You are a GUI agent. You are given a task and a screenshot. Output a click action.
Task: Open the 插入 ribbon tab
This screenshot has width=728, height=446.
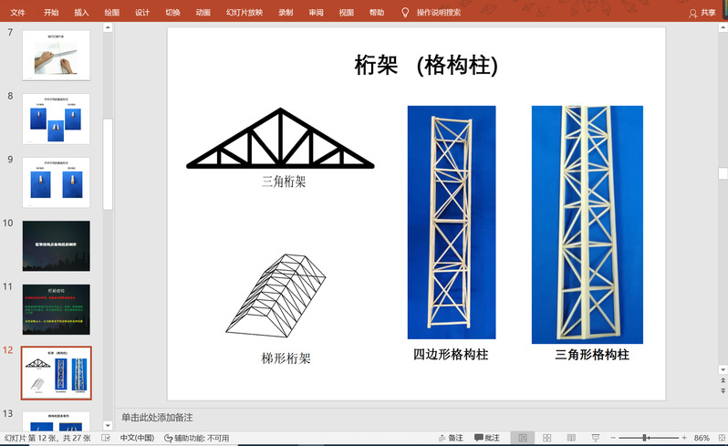point(81,13)
